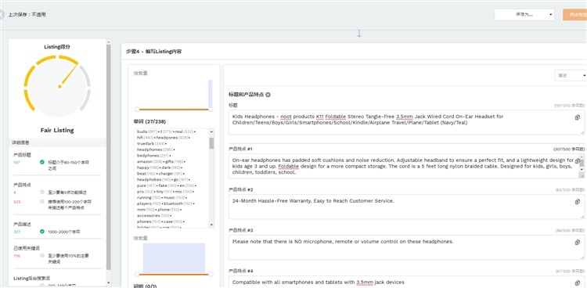Click gray status dot beside 推荐使用100-200个字符
The image size is (587, 288).
[x=42, y=201]
